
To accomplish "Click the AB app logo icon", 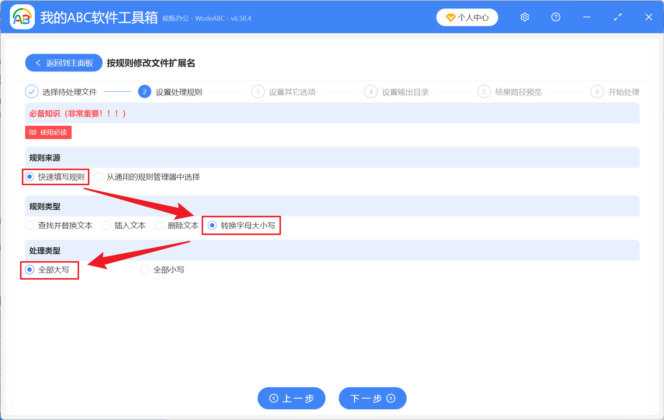I will coord(22,17).
